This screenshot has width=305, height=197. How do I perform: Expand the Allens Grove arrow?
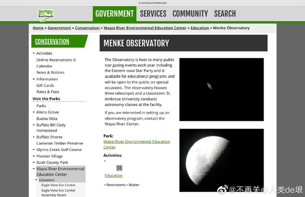(34, 112)
